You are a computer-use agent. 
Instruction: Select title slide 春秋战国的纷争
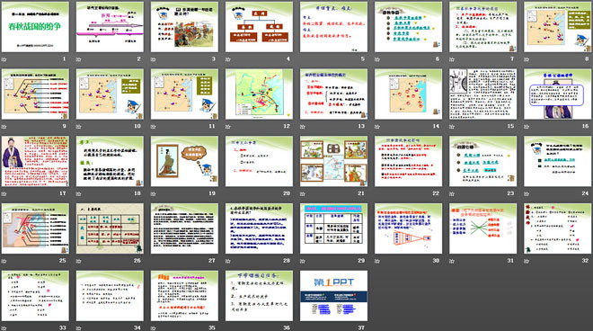click(x=35, y=27)
